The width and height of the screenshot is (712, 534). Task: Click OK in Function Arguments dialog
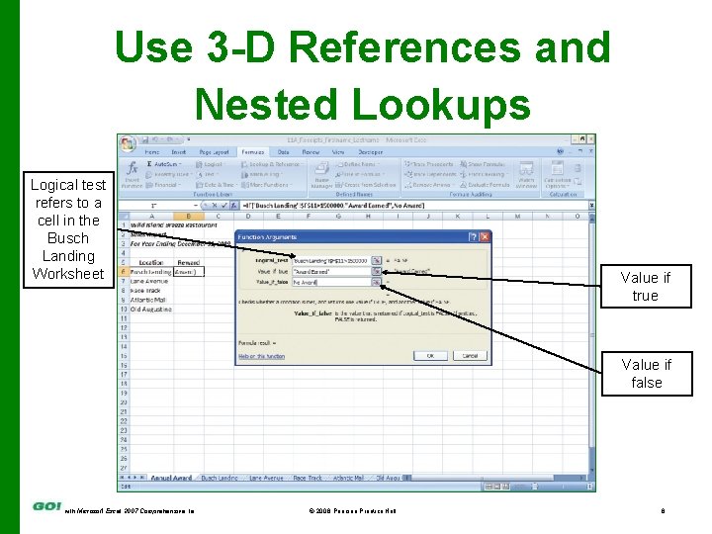(x=430, y=356)
